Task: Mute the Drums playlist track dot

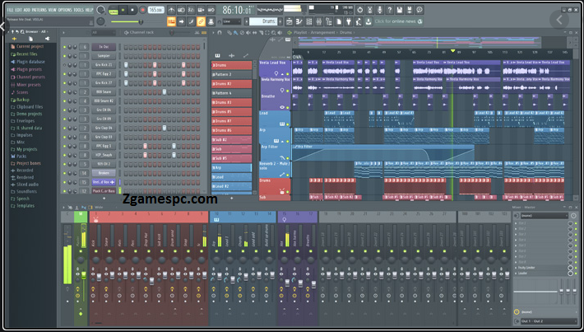Action: [x=288, y=192]
